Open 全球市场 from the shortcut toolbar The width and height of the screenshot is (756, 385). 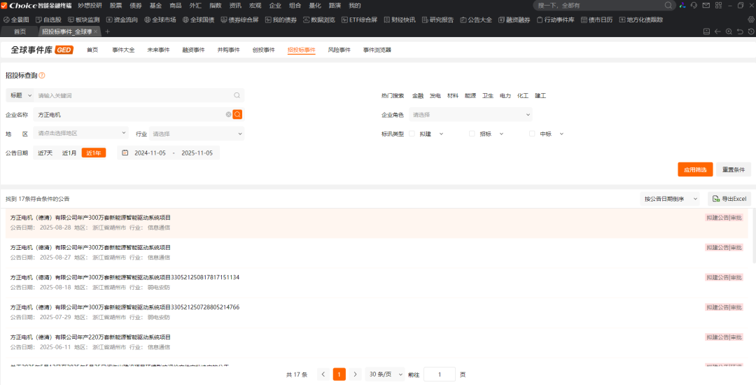[160, 20]
